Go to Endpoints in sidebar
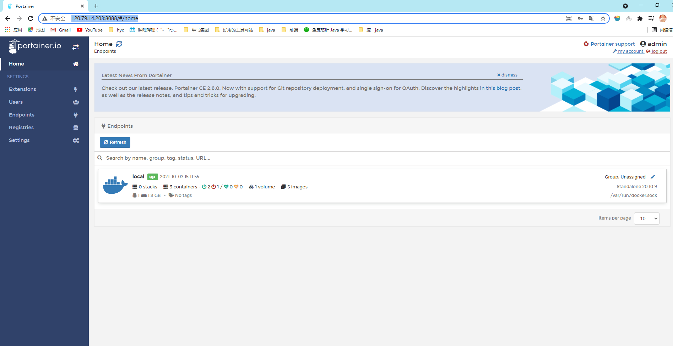Image resolution: width=673 pixels, height=346 pixels. click(22, 115)
